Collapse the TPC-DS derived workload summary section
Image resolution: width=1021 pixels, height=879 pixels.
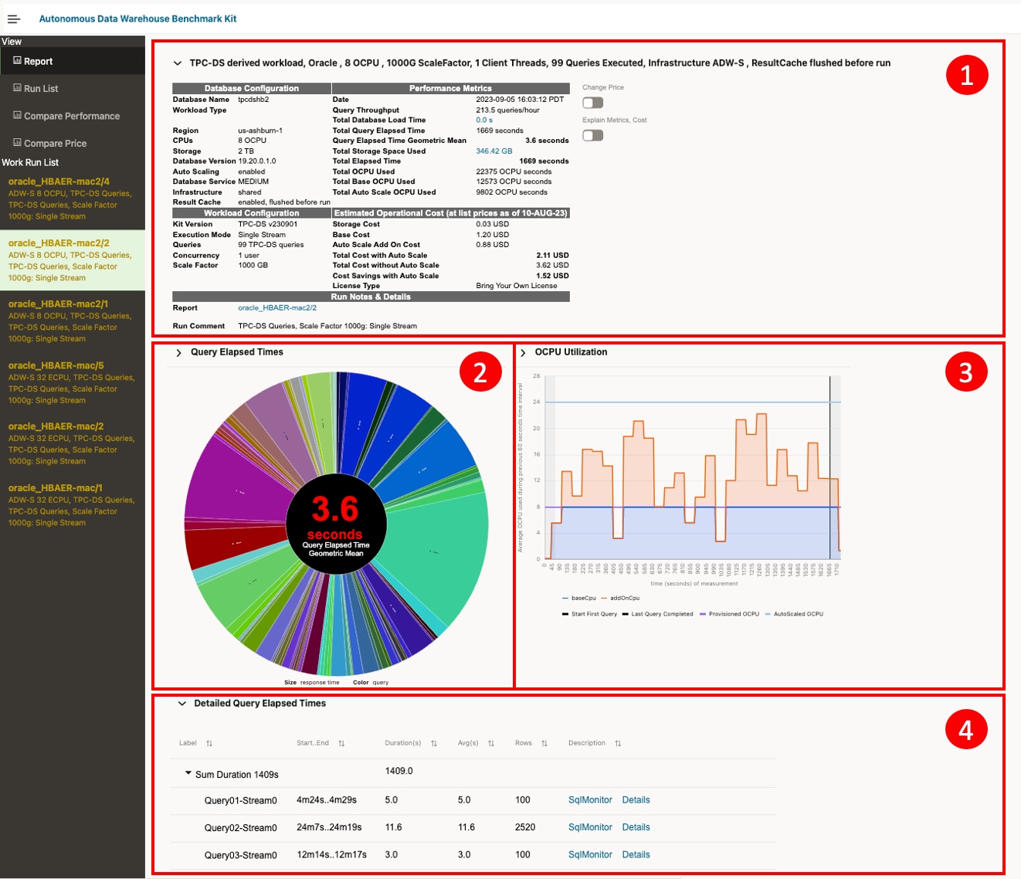(178, 63)
